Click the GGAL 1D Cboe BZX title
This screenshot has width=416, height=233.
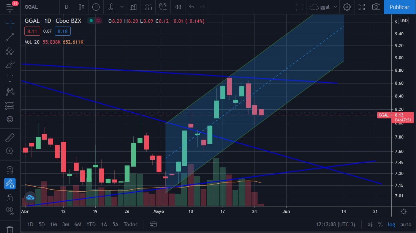53,21
